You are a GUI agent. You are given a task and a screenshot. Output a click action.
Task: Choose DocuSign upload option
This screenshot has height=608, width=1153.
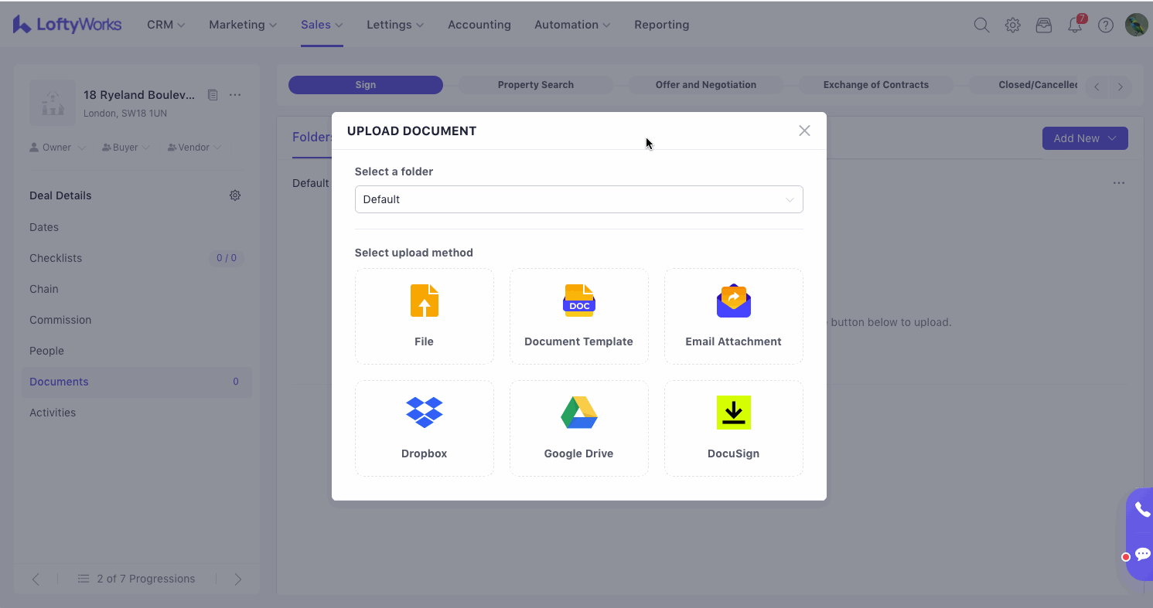point(733,428)
